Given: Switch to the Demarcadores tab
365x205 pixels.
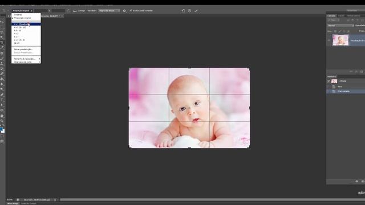Looking at the screenshot, I should (x=354, y=16).
